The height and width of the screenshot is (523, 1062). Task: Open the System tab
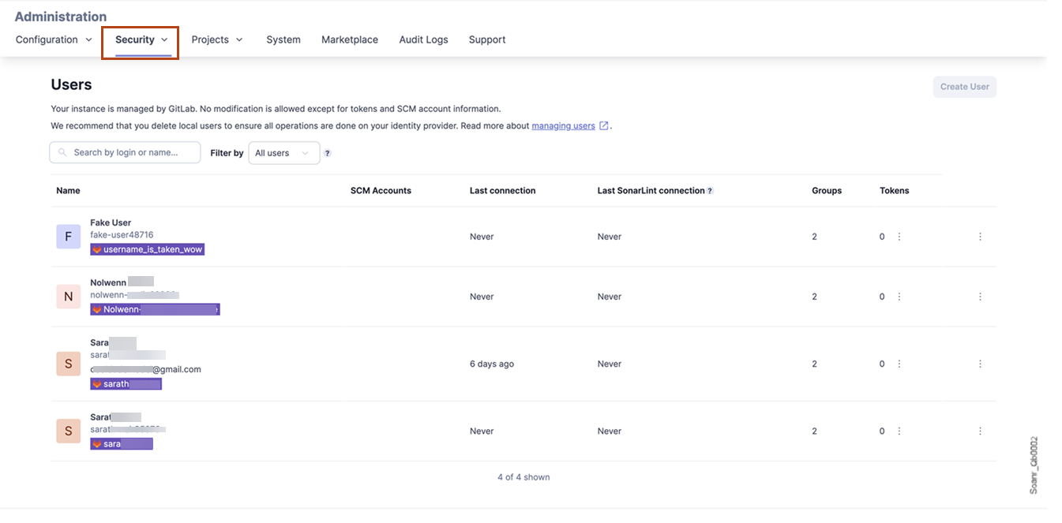pyautogui.click(x=283, y=39)
